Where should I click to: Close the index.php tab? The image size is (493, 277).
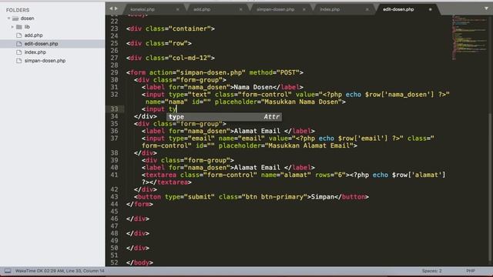coord(367,9)
